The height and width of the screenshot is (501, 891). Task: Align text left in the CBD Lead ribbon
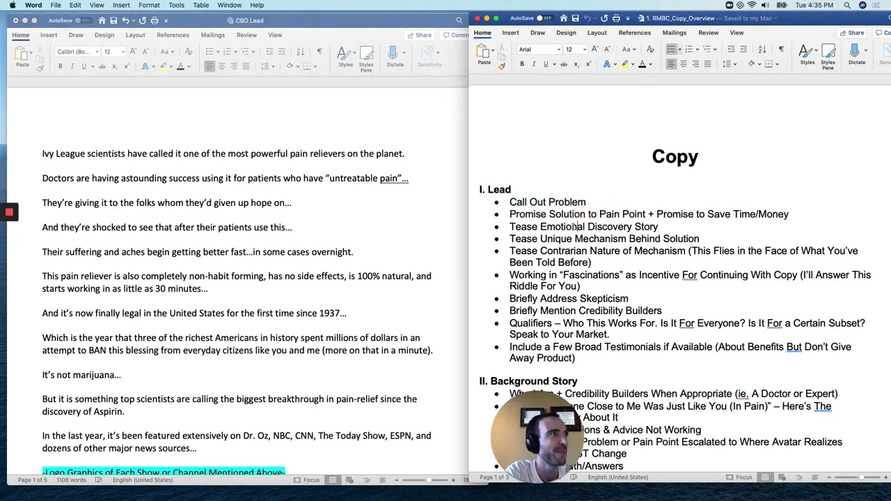point(210,66)
